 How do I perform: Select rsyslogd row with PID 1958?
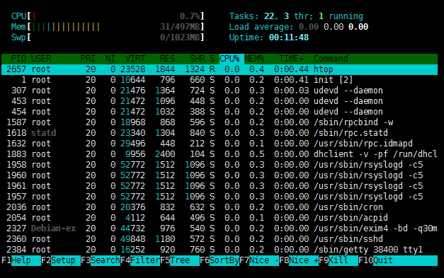click(x=220, y=165)
